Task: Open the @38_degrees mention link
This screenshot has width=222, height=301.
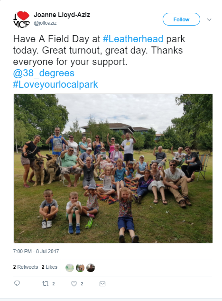Action: coord(44,73)
